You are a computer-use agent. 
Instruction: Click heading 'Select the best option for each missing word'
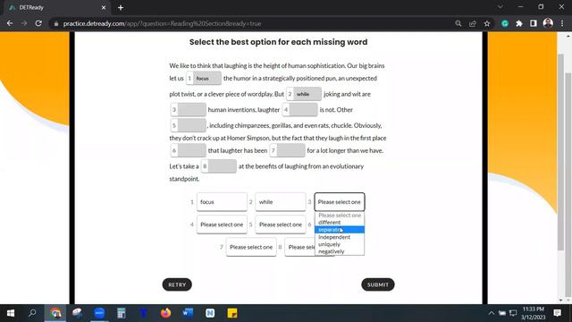278,42
